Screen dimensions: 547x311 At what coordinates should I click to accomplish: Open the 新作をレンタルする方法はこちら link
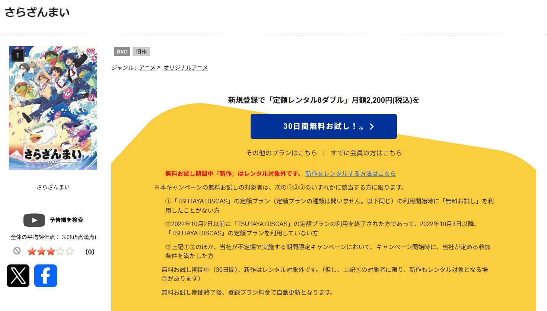coord(350,174)
